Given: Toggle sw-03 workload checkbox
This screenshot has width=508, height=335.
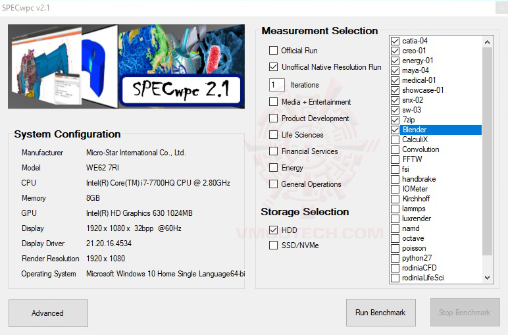Looking at the screenshot, I should coord(395,110).
